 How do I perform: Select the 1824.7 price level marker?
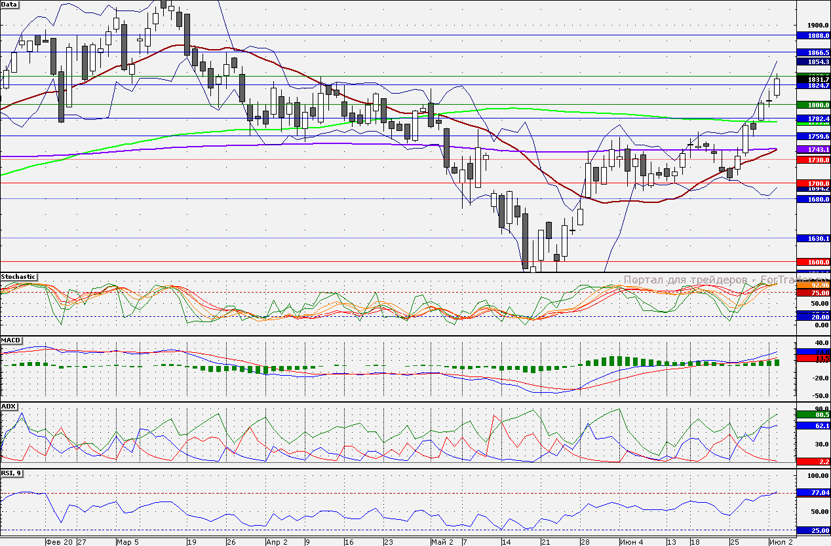[813, 86]
